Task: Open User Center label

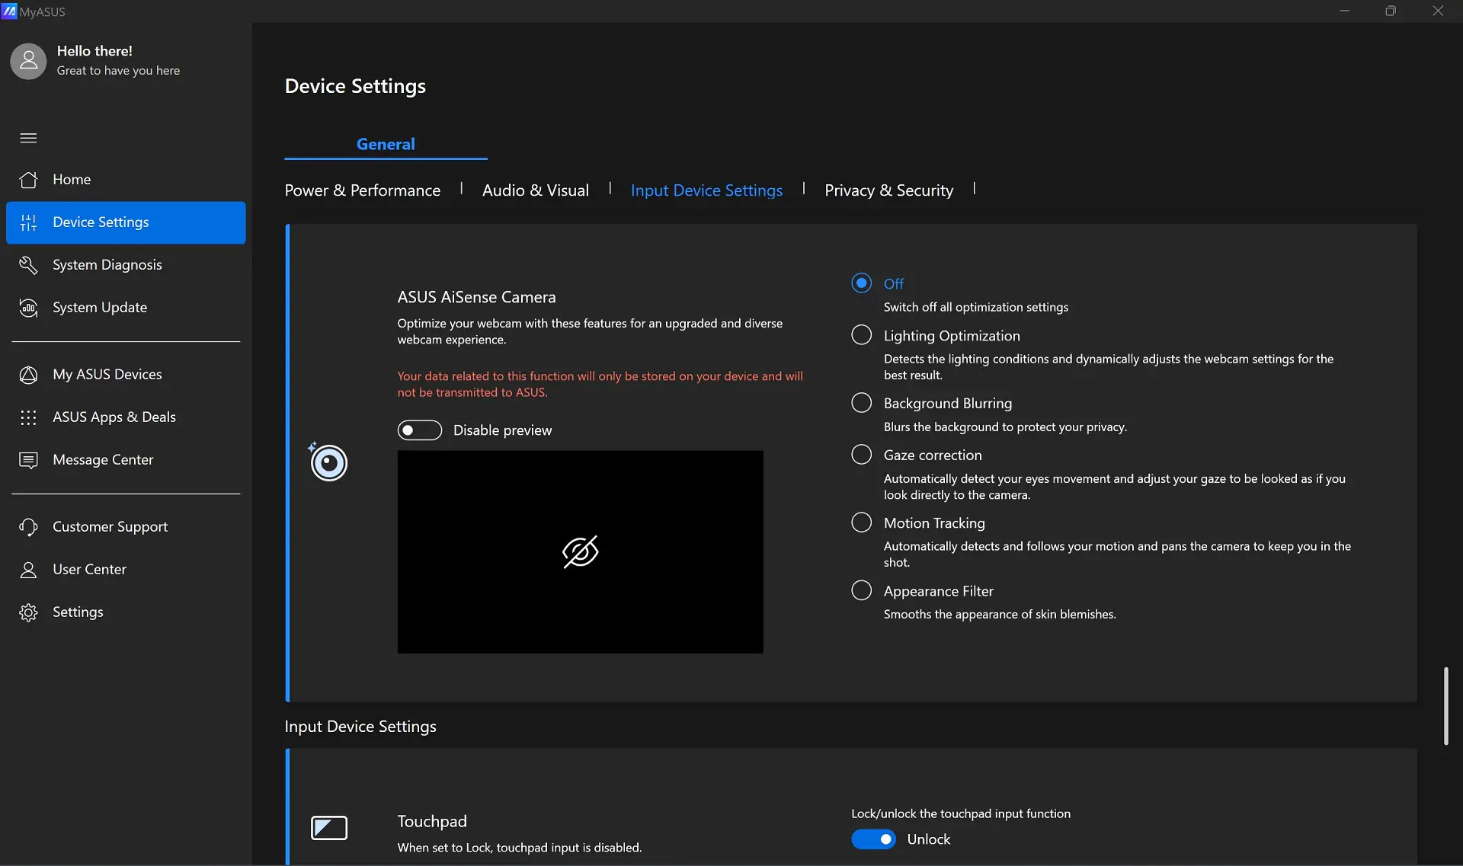Action: 89,570
